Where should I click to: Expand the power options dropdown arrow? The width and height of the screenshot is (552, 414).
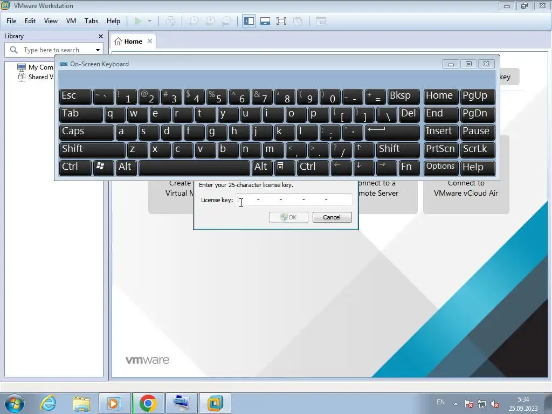[150, 21]
